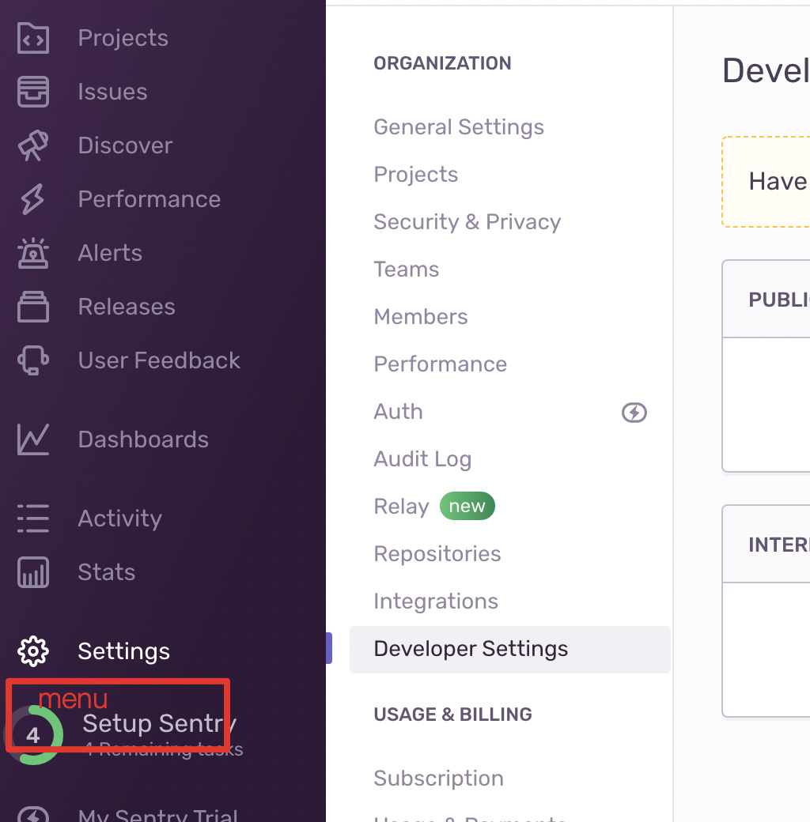Select the Developer Settings item
810x822 pixels.
tap(510, 649)
